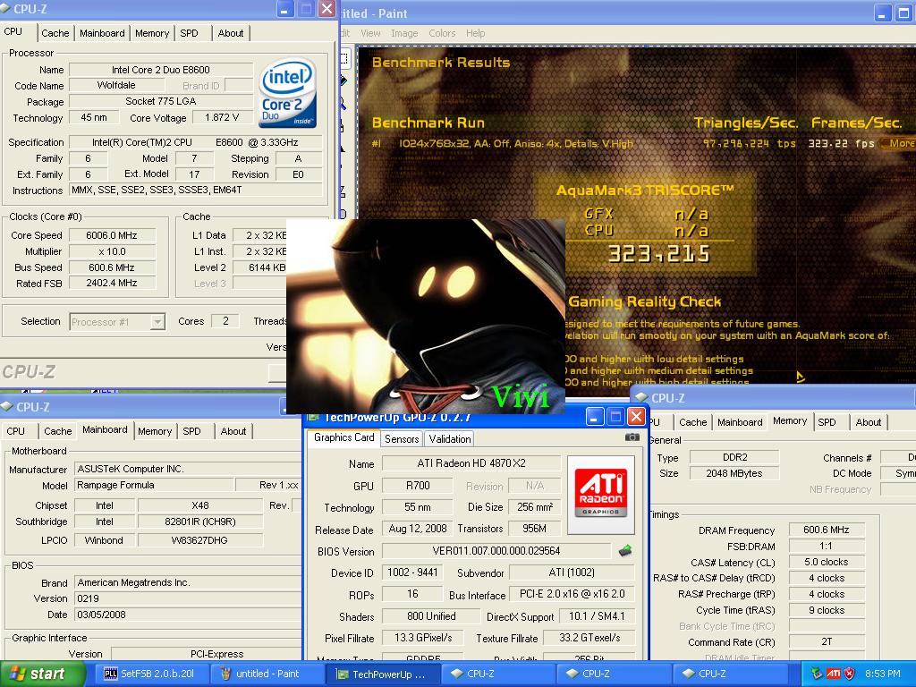This screenshot has width=916, height=687.
Task: Select CPU tab in CPU-Z mainboard window
Action: coord(16,431)
